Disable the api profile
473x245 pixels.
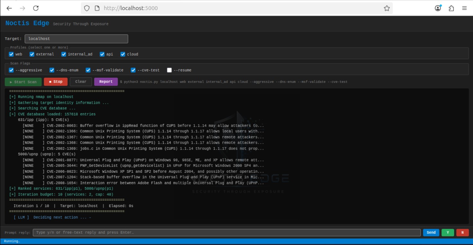pos(102,54)
